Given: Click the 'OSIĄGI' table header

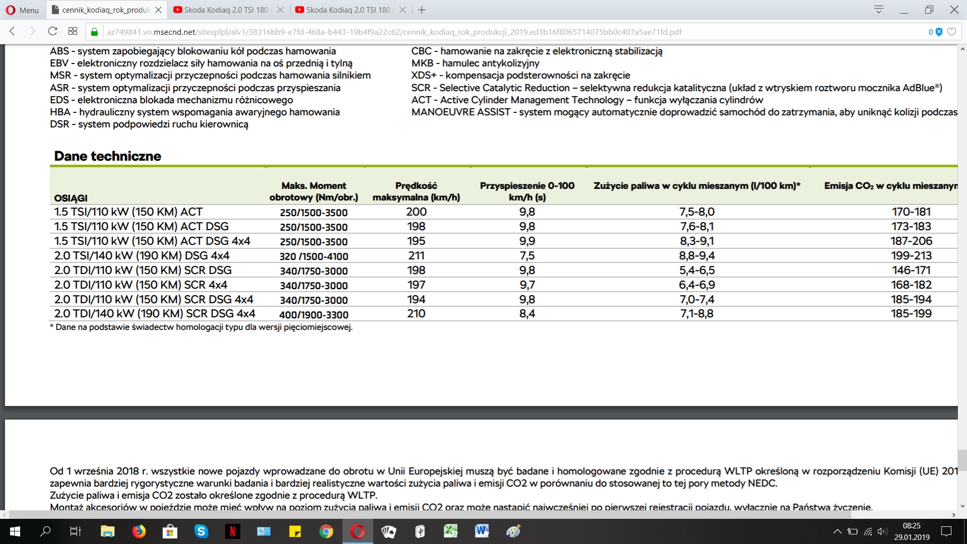Looking at the screenshot, I should [71, 198].
